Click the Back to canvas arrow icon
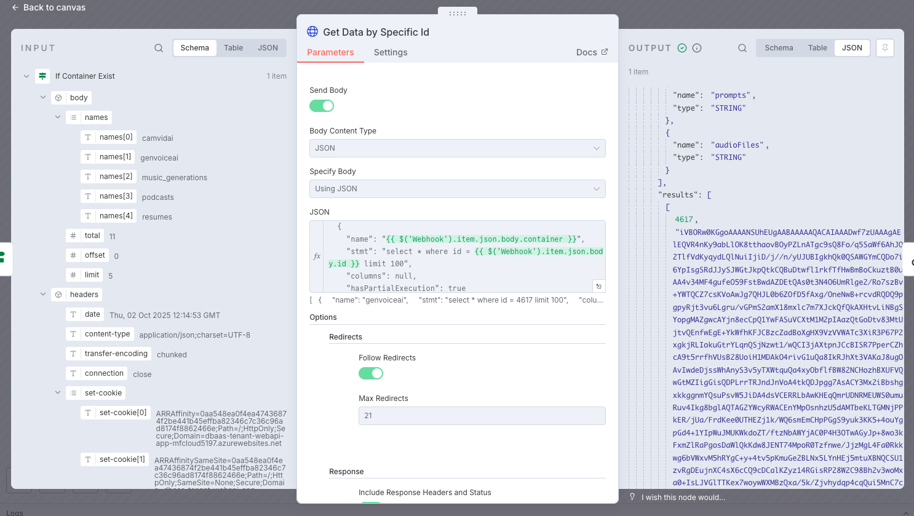The image size is (914, 516). click(15, 7)
